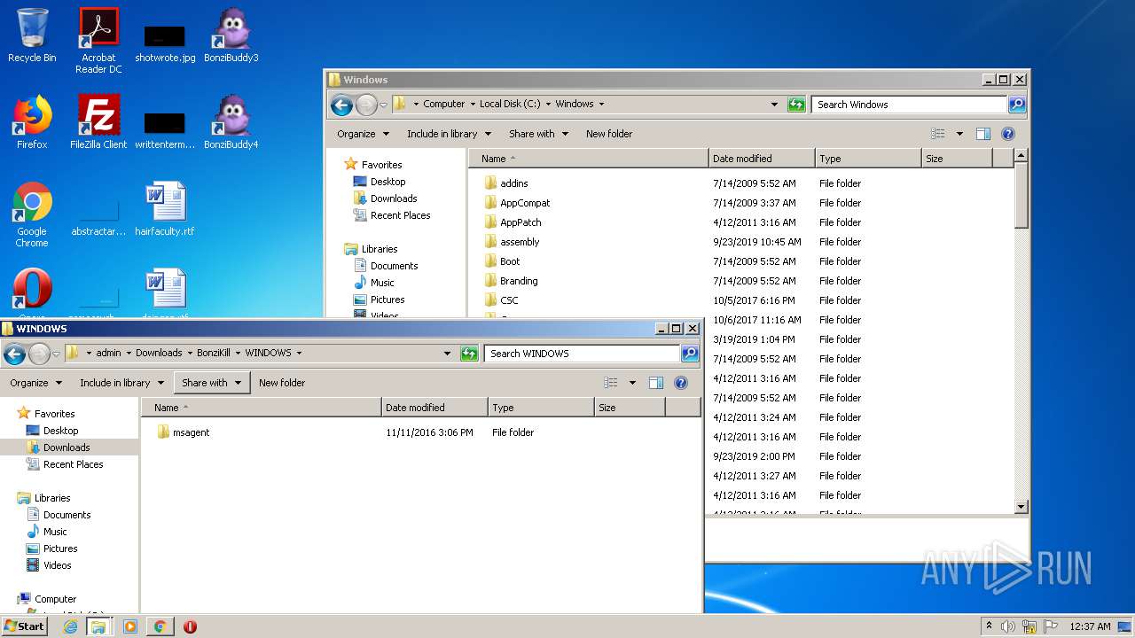The image size is (1135, 638).
Task: Go back in the C:\Windows Explorer window
Action: click(x=341, y=105)
